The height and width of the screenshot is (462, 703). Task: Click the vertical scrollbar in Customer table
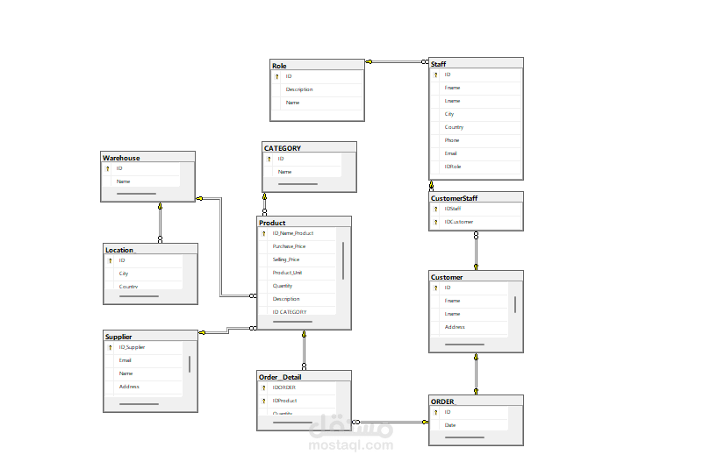[x=514, y=304]
